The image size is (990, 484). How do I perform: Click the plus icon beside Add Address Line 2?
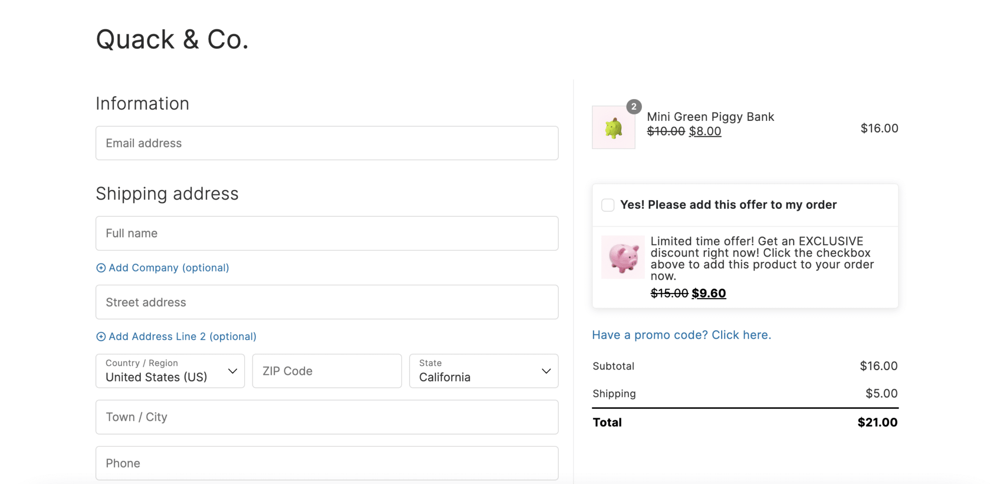click(x=101, y=336)
